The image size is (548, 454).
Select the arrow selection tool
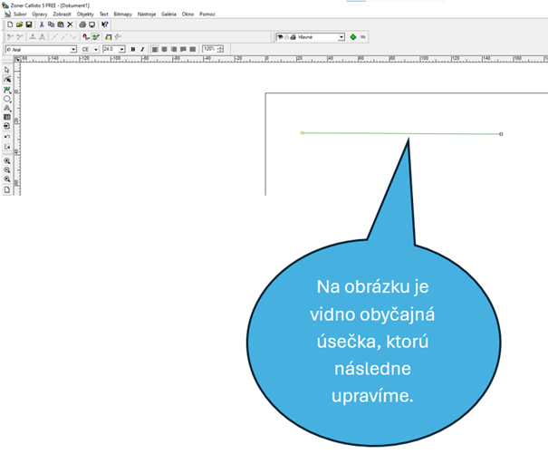7,70
